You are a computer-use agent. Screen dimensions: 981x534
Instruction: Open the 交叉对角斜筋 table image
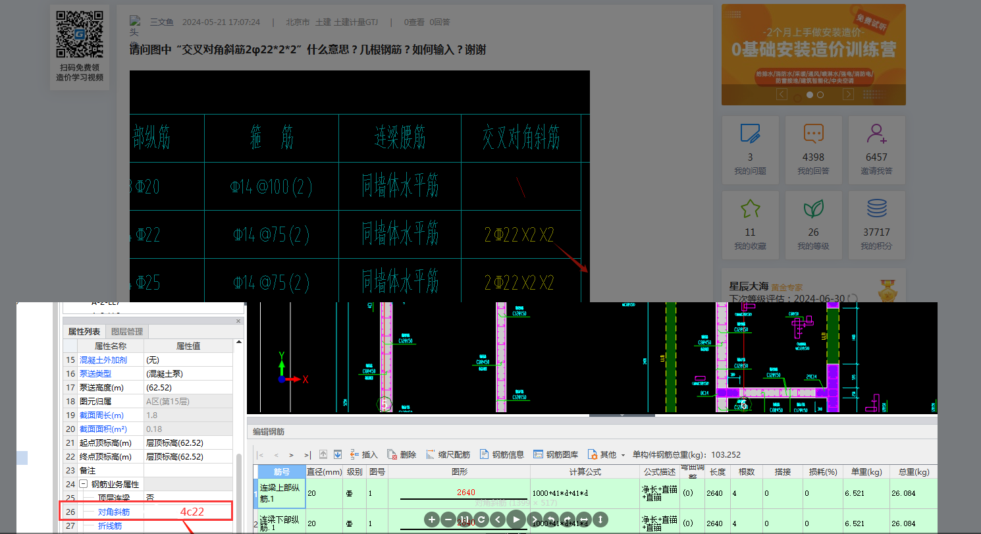[359, 186]
